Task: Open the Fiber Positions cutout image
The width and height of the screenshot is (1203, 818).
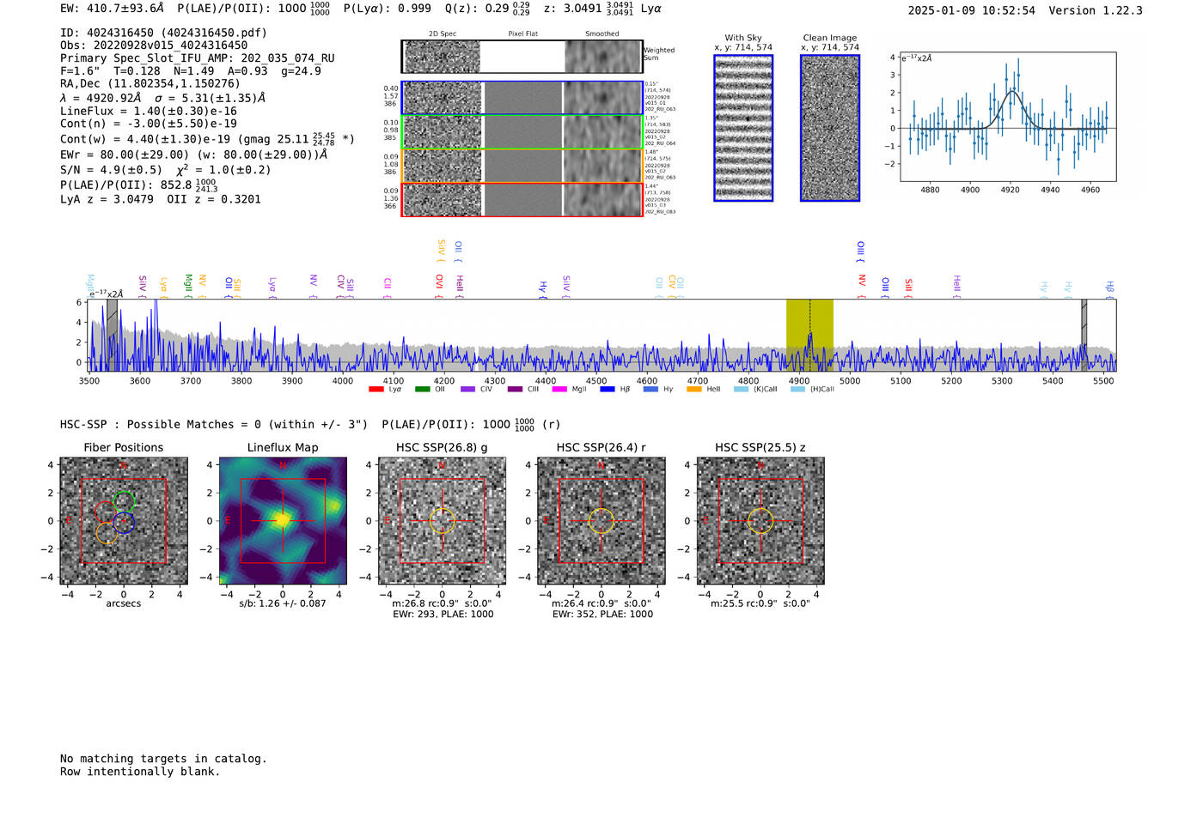Action: pyautogui.click(x=124, y=521)
